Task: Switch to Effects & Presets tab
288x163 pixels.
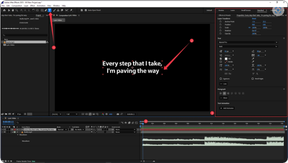Action: point(224,15)
